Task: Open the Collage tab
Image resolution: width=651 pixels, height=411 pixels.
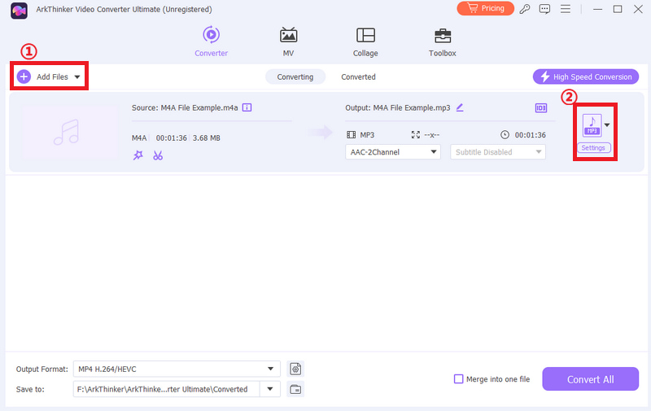Action: 365,42
